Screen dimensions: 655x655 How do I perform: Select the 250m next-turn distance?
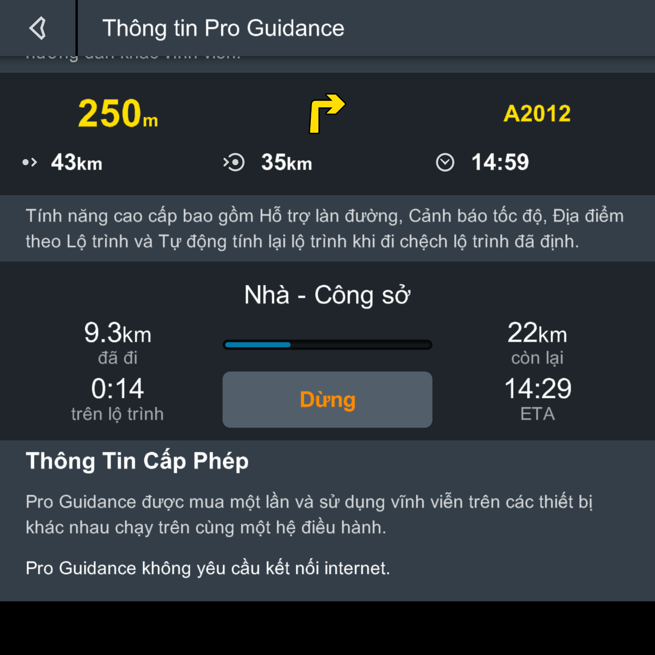click(x=118, y=113)
